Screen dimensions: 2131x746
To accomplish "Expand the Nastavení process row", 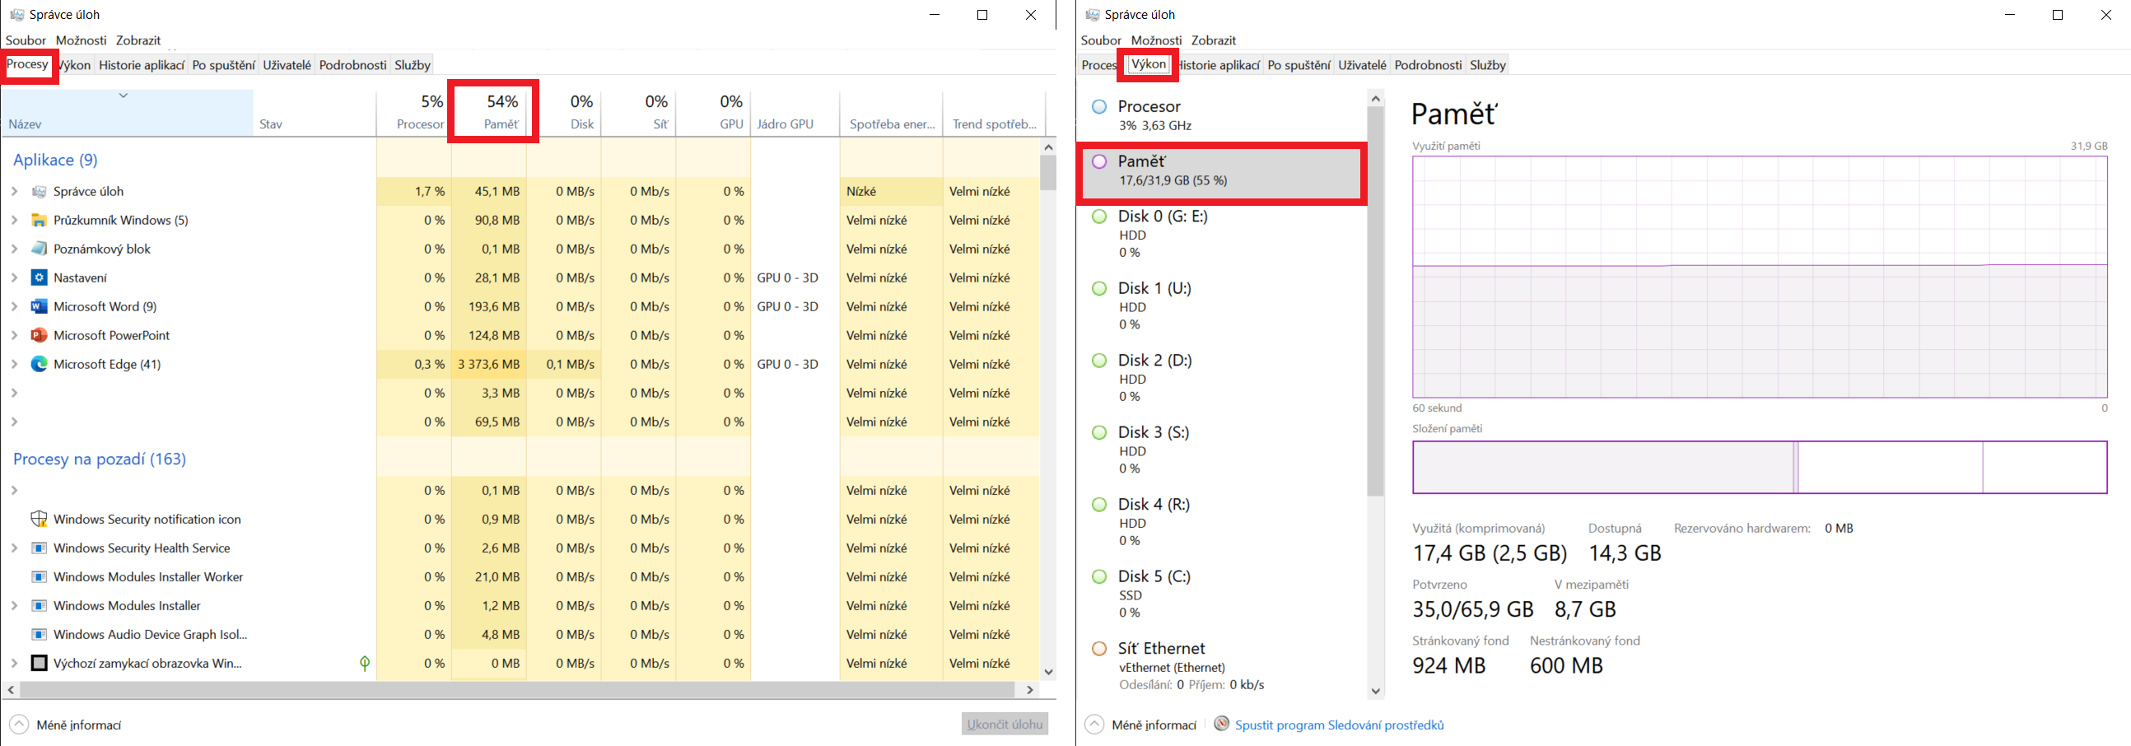I will click(x=14, y=277).
